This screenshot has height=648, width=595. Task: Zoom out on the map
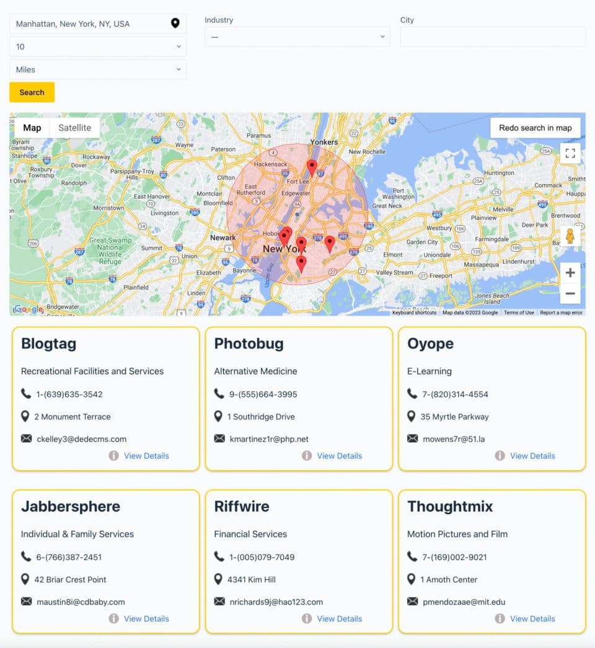point(570,293)
